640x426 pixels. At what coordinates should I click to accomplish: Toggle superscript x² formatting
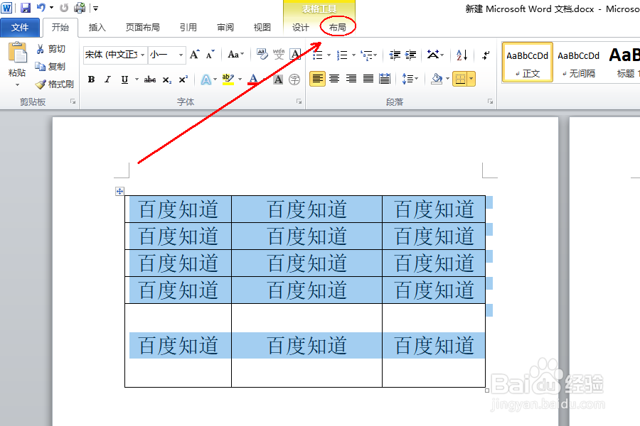pos(183,80)
